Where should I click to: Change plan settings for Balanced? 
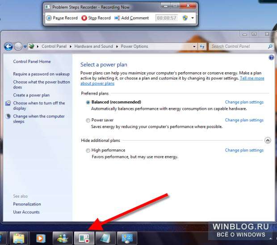coord(244,102)
